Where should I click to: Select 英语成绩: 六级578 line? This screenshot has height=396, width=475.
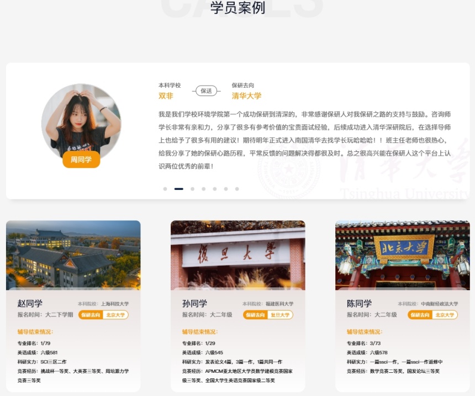pyautogui.click(x=367, y=353)
